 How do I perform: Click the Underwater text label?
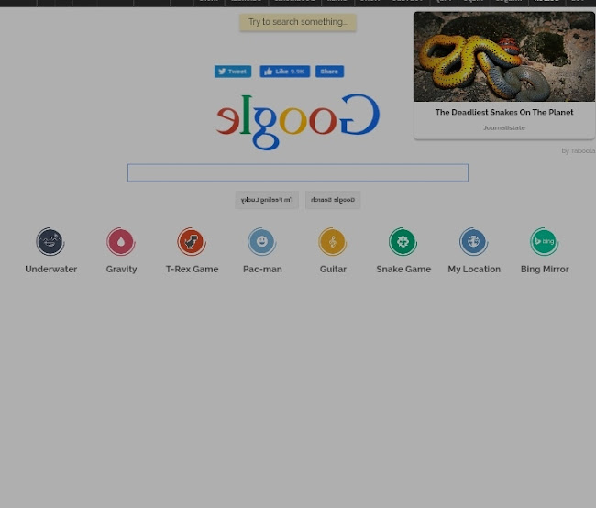coord(51,269)
